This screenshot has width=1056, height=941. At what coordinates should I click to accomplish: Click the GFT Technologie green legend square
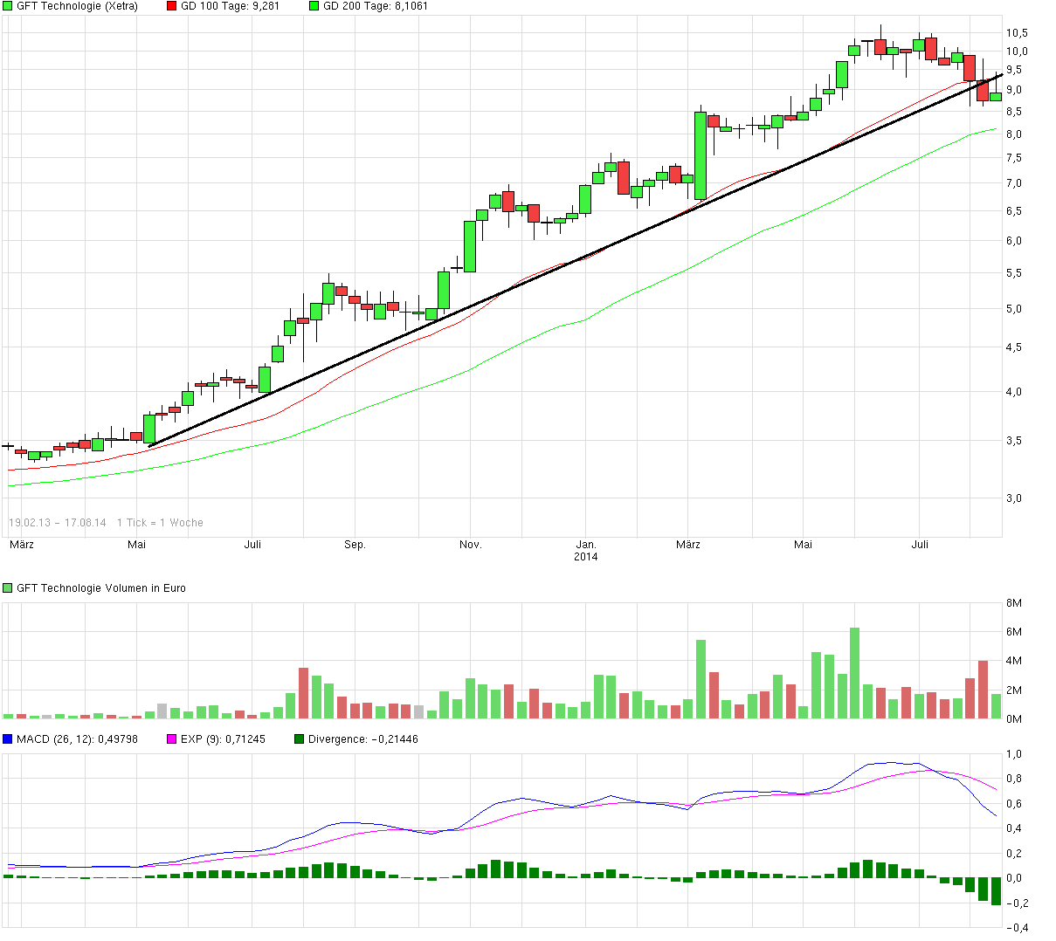(x=7, y=6)
